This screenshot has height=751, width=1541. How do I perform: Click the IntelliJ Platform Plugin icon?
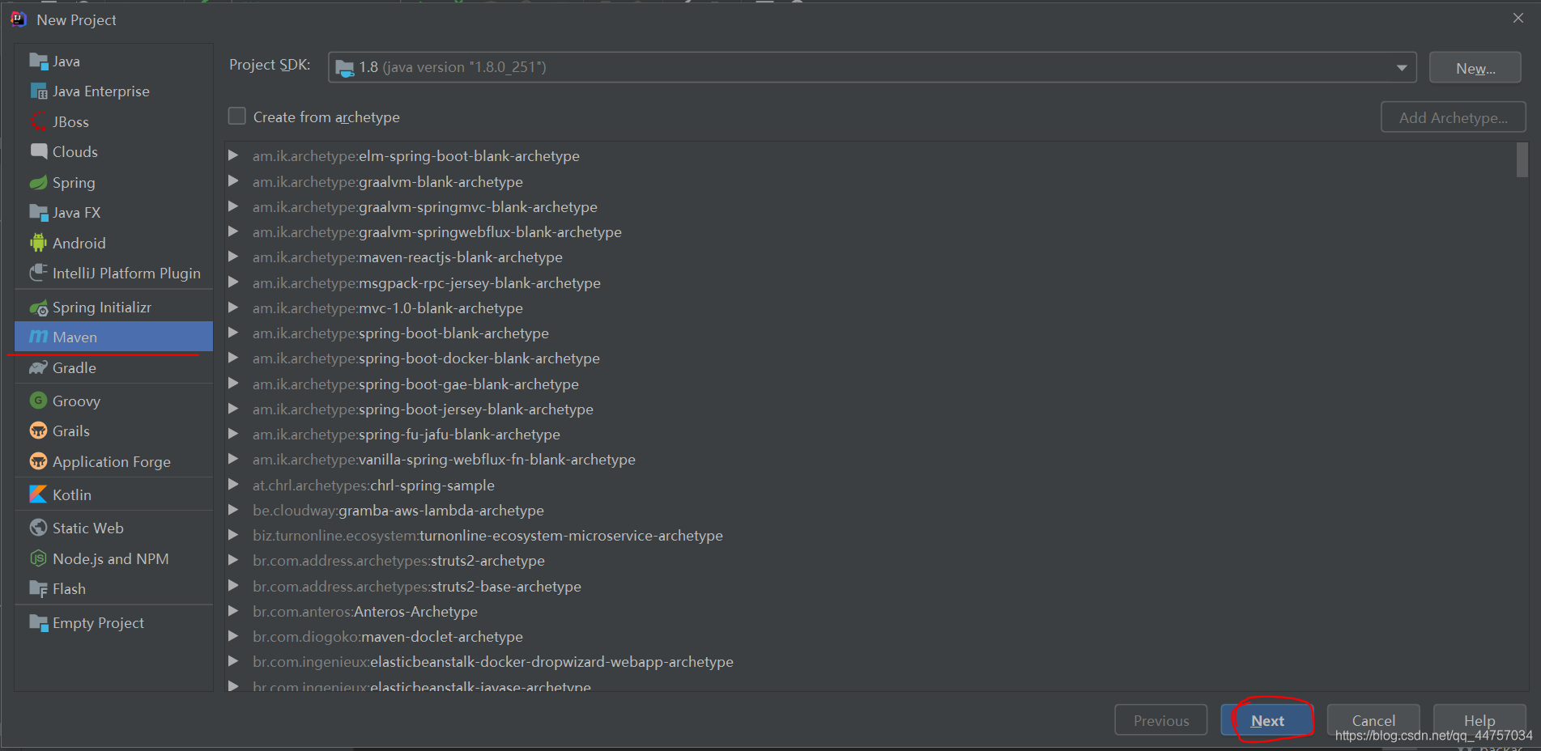(x=38, y=273)
